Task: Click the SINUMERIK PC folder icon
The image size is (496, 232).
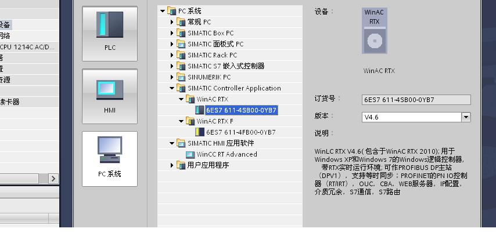Action: click(x=181, y=77)
